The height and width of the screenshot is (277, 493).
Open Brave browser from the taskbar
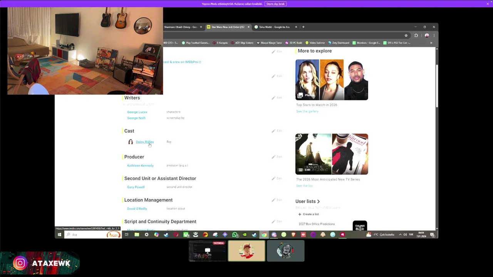294,235
